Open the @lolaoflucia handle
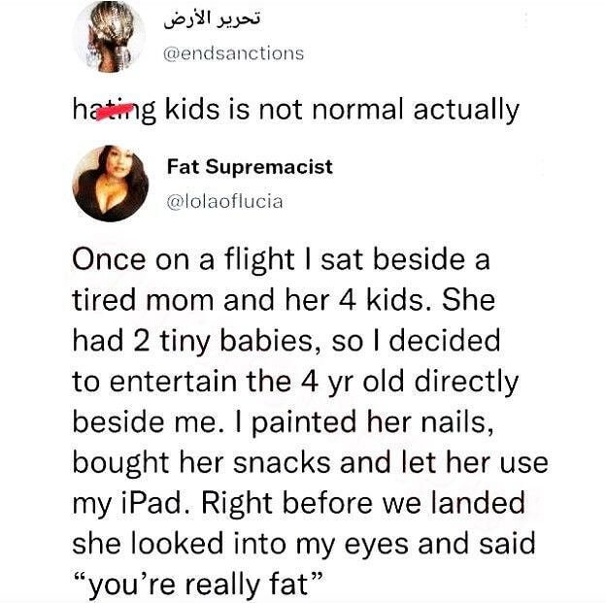 pos(224,202)
